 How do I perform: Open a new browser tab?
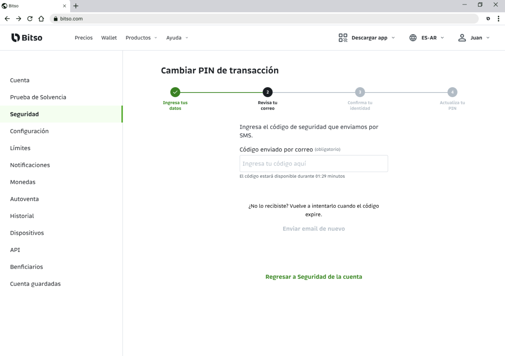coord(76,6)
